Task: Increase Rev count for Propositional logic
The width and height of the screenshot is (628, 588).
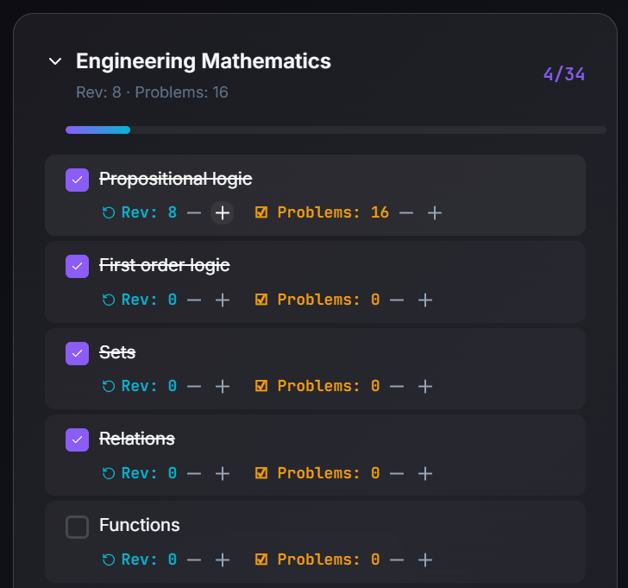Action: (x=223, y=212)
